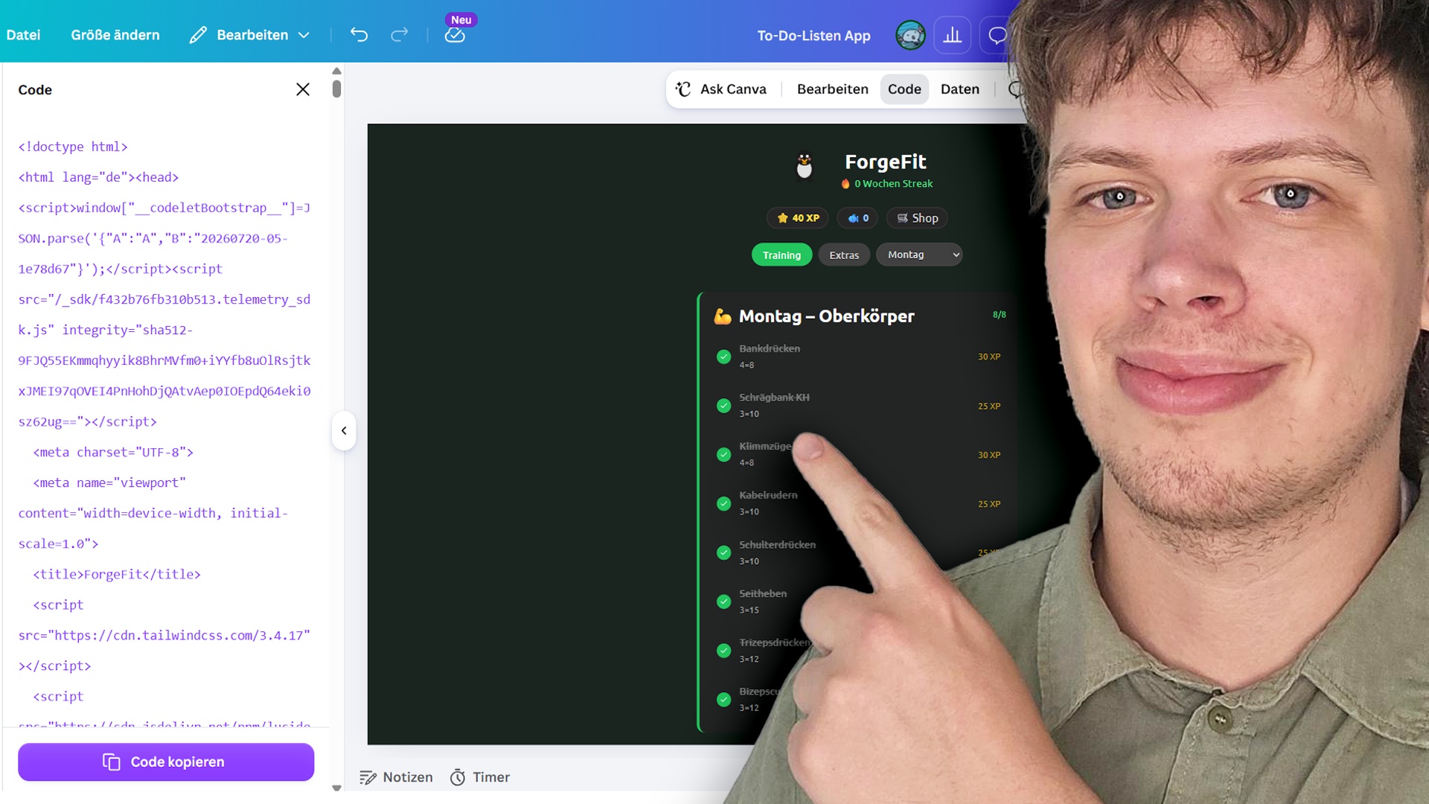Click the "0 Wochen Streak" text
Screen dimensions: 1429x804
click(893, 184)
